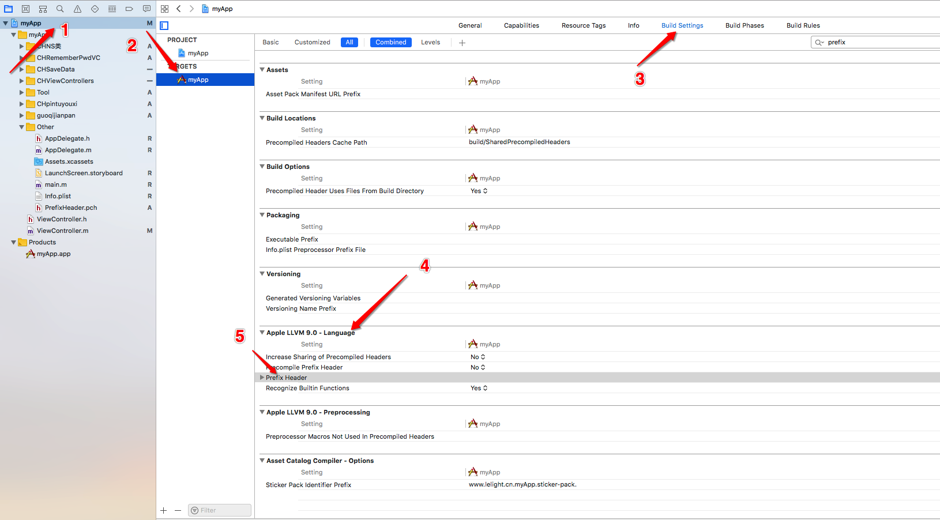
Task: Collapse the Other folder
Action: (x=22, y=127)
